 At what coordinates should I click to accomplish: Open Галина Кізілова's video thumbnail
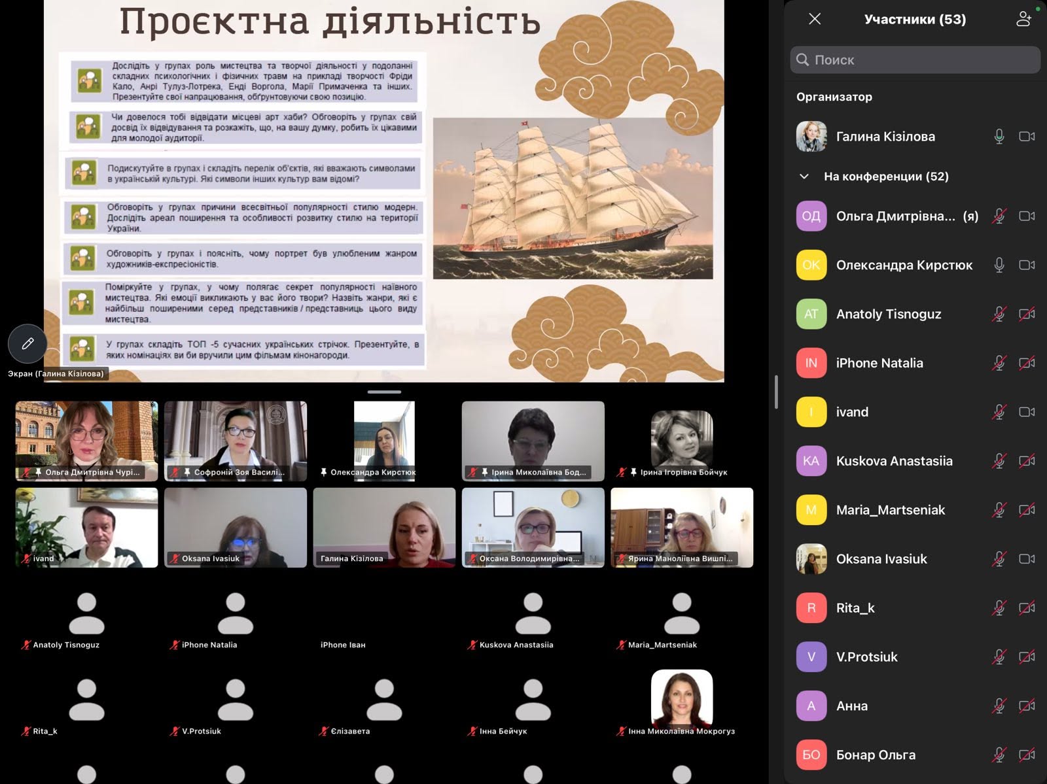[384, 527]
